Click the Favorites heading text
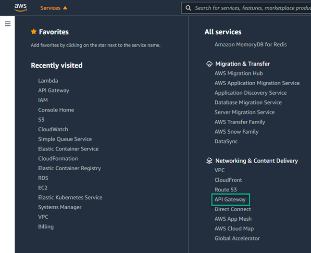 click(54, 32)
